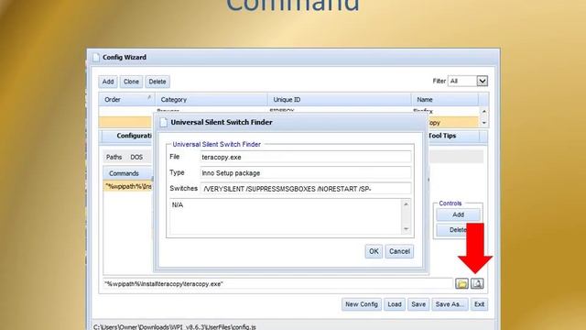
Task: Click the Exit button
Action: 479,304
